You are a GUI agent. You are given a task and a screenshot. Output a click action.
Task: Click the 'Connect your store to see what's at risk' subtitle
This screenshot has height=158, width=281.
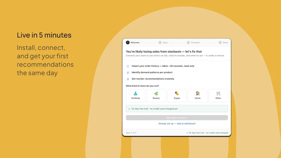coord(175,55)
